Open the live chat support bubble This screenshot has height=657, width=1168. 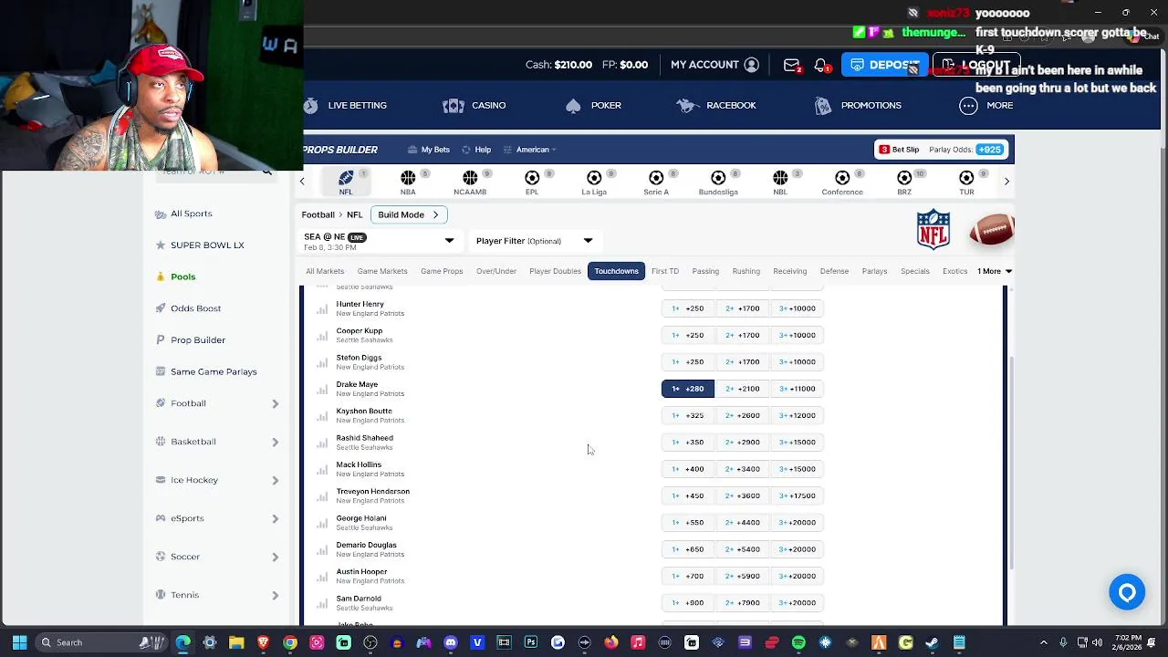(x=1127, y=592)
